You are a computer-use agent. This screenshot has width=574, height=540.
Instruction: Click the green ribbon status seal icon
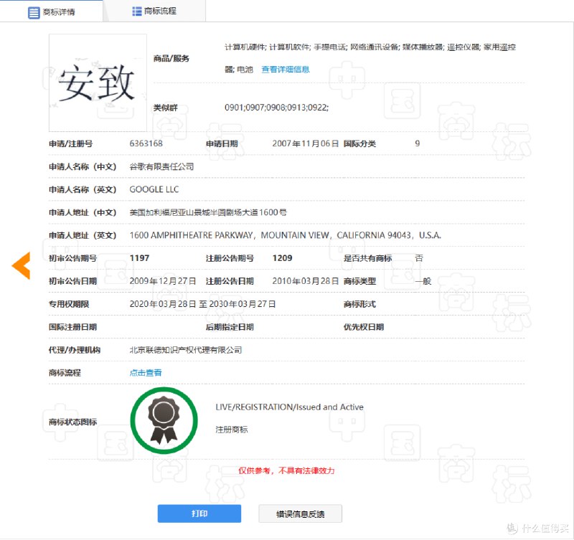click(164, 422)
